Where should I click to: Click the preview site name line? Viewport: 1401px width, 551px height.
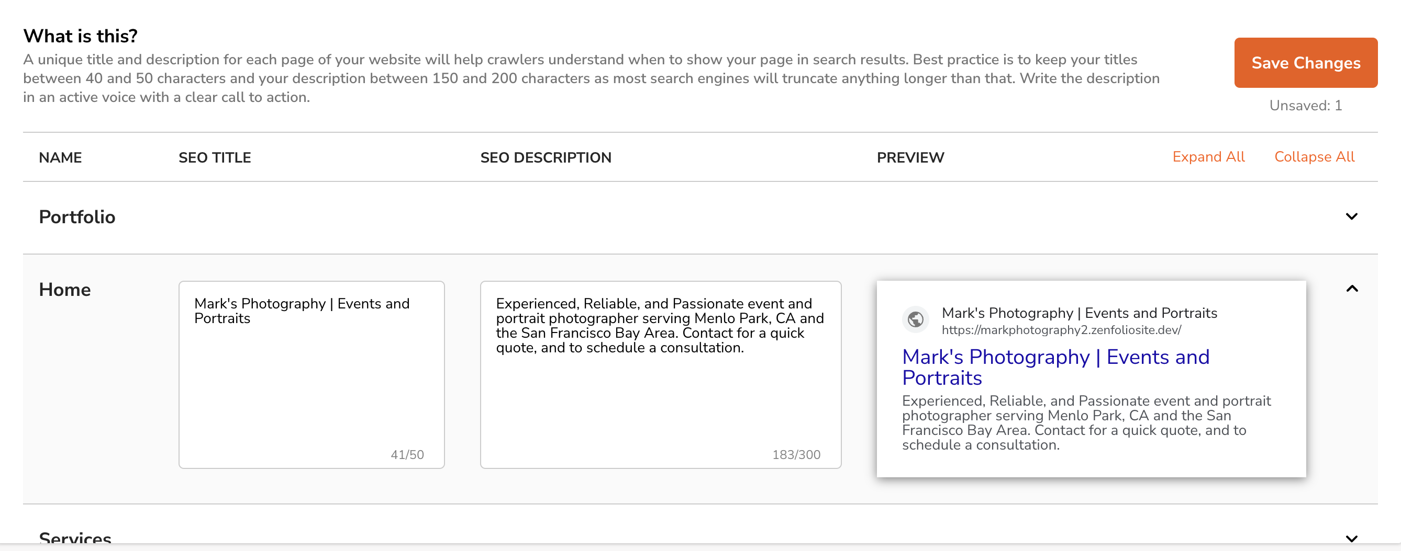[x=1079, y=313]
